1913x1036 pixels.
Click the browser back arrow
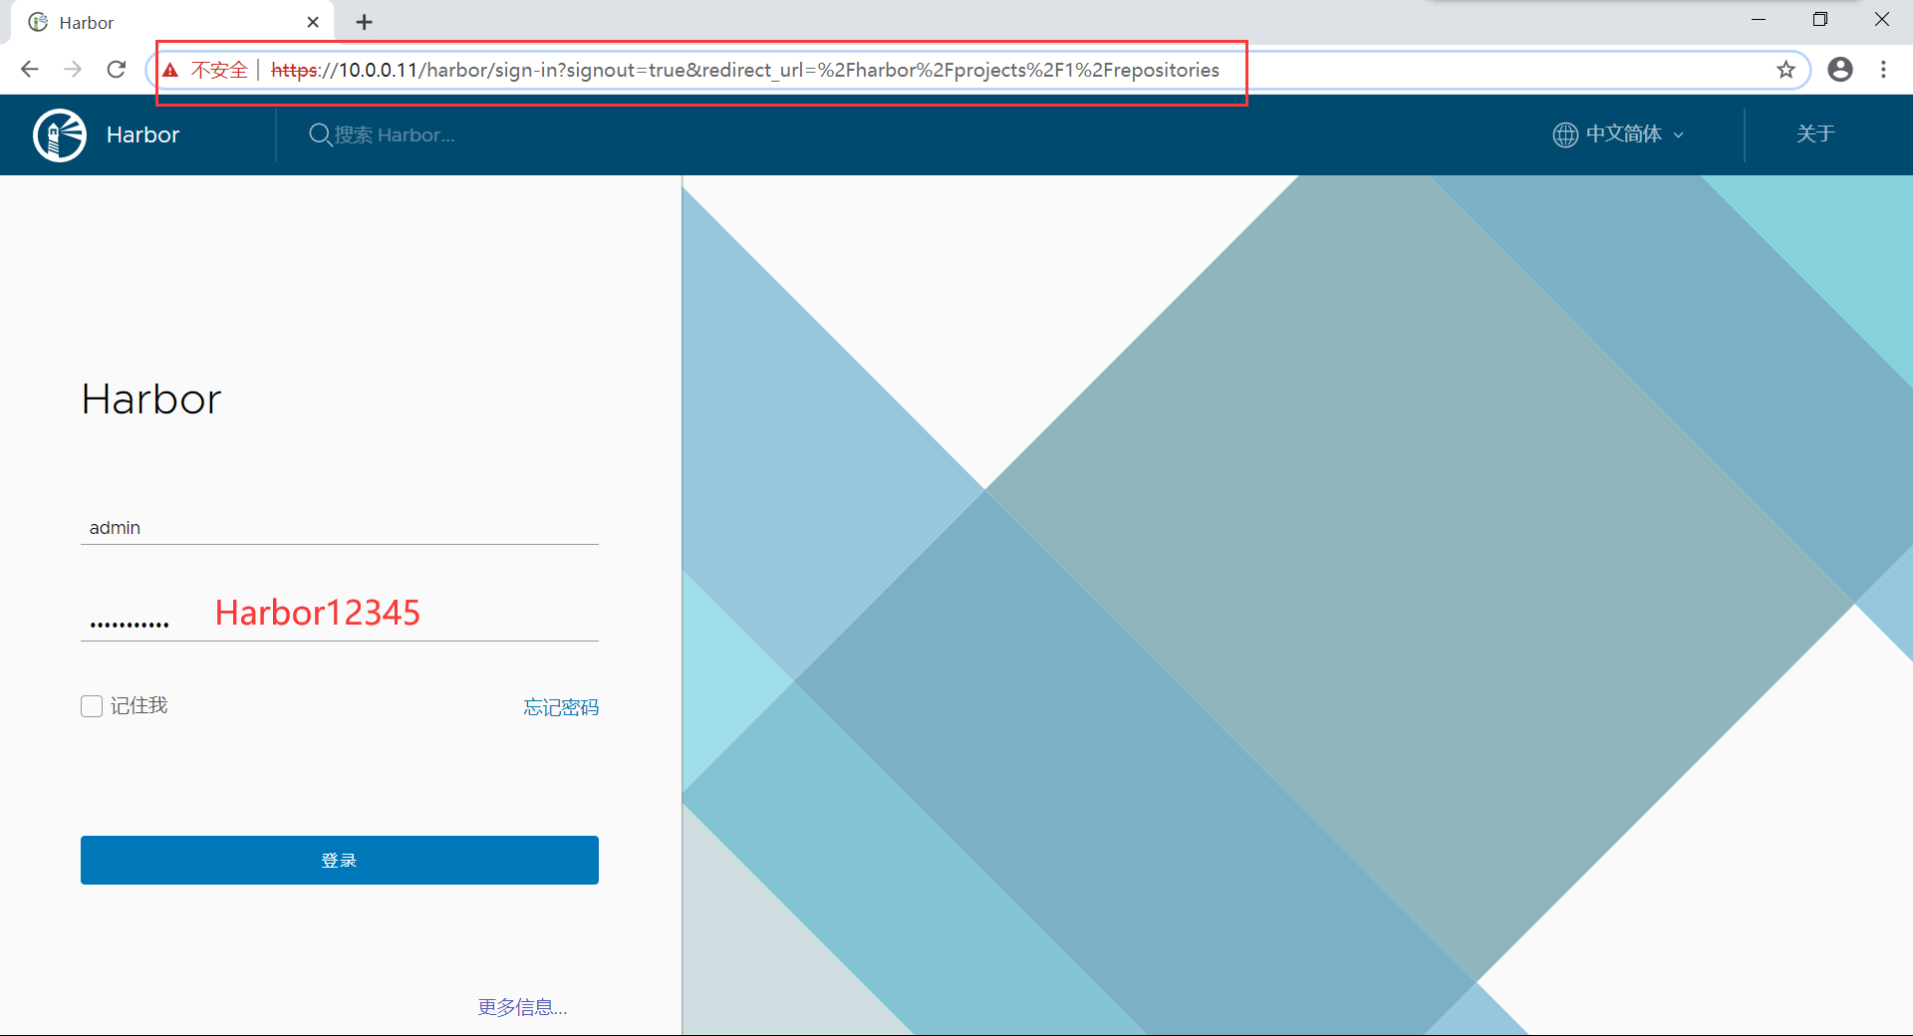pyautogui.click(x=30, y=70)
